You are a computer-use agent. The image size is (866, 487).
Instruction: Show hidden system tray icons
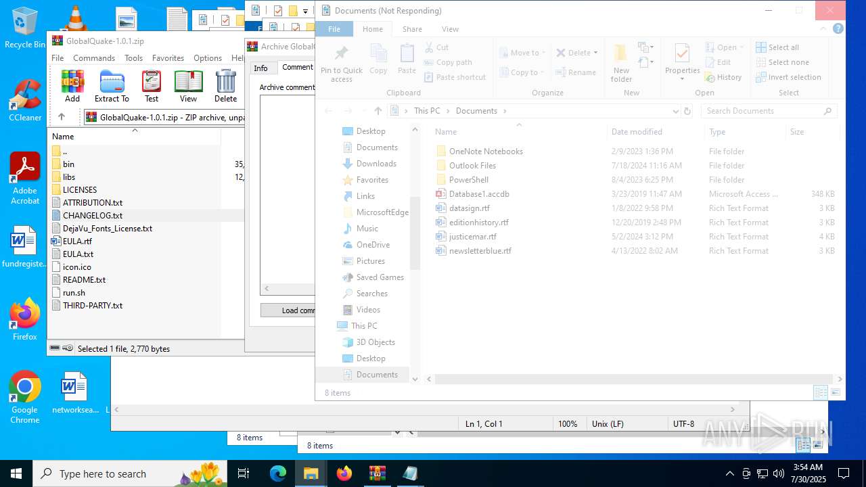point(729,473)
